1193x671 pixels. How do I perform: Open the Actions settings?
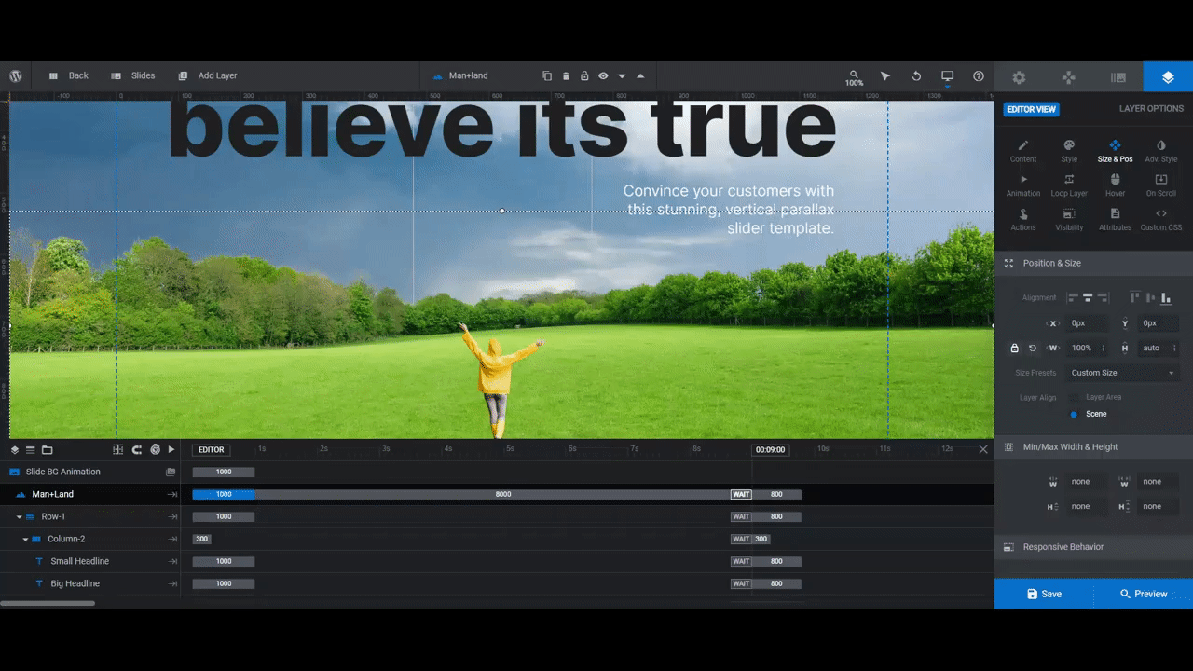click(1022, 220)
